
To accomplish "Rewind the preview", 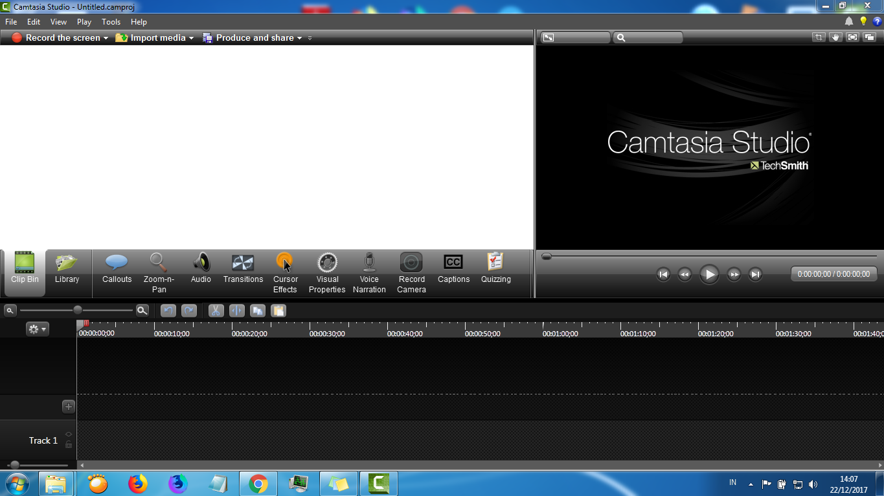I will 685,274.
